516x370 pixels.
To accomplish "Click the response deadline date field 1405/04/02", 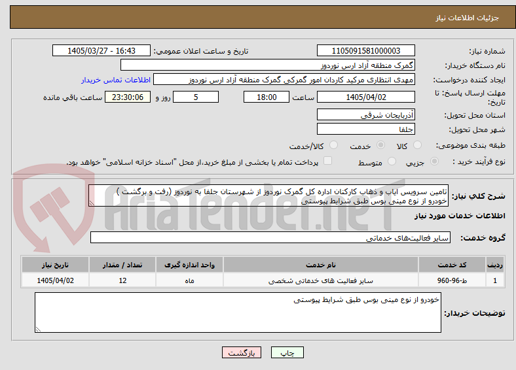I will coord(366,97).
